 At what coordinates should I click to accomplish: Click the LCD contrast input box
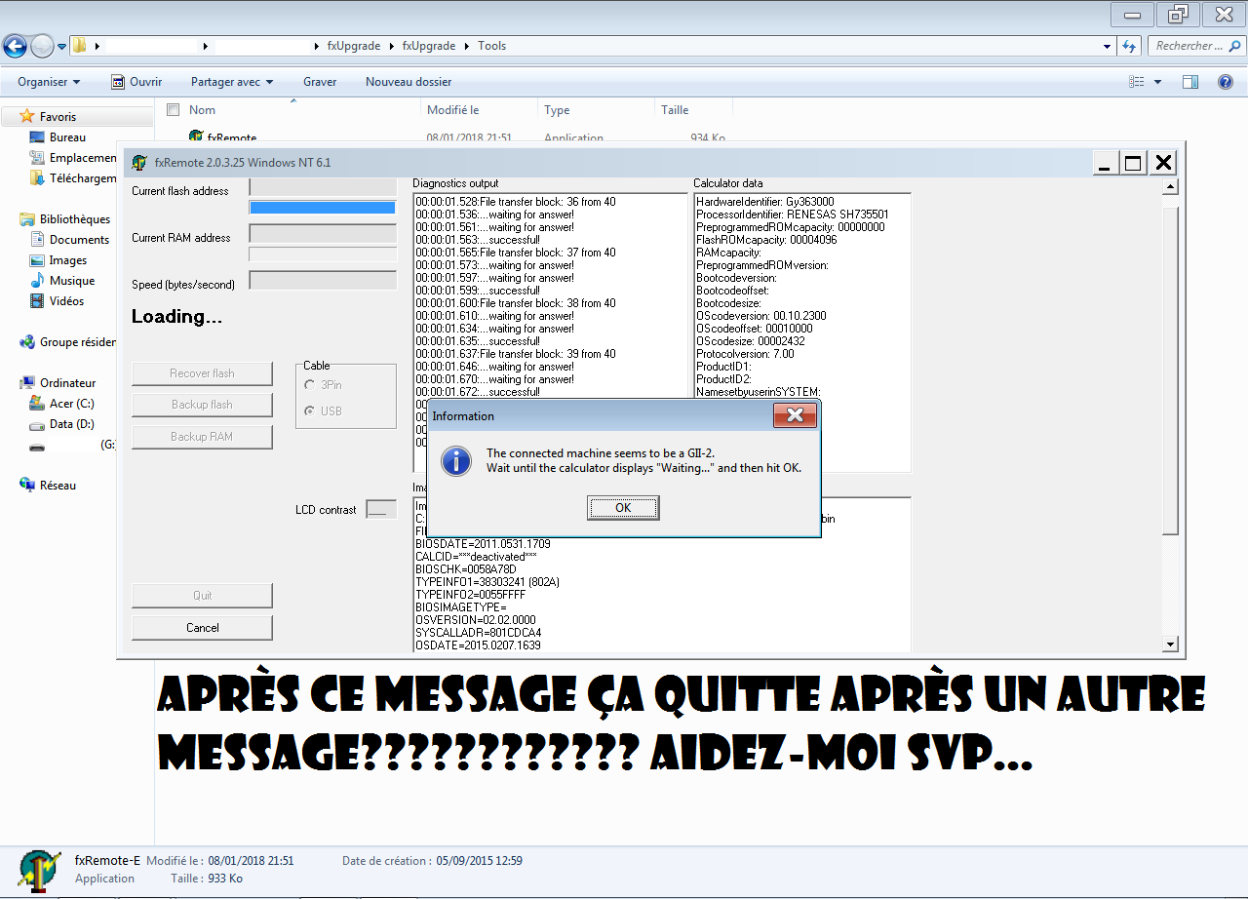tap(381, 509)
